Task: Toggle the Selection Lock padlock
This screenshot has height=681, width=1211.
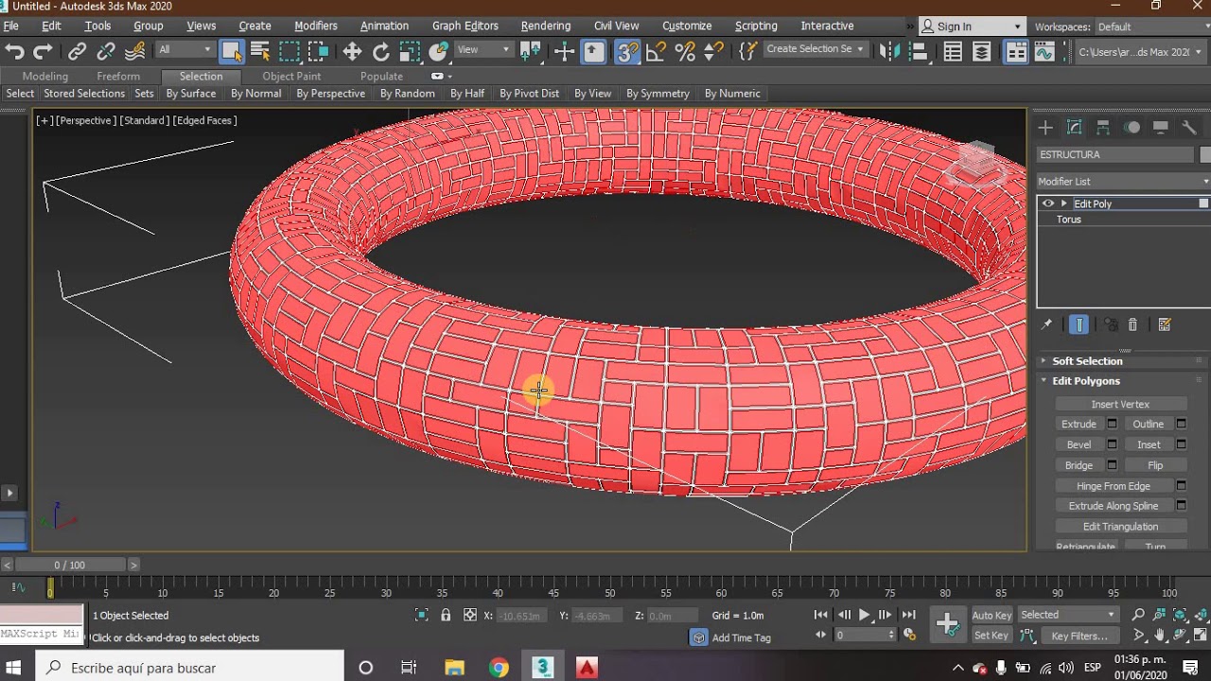Action: pyautogui.click(x=446, y=616)
